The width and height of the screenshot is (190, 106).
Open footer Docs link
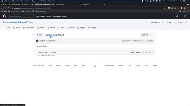83,66
